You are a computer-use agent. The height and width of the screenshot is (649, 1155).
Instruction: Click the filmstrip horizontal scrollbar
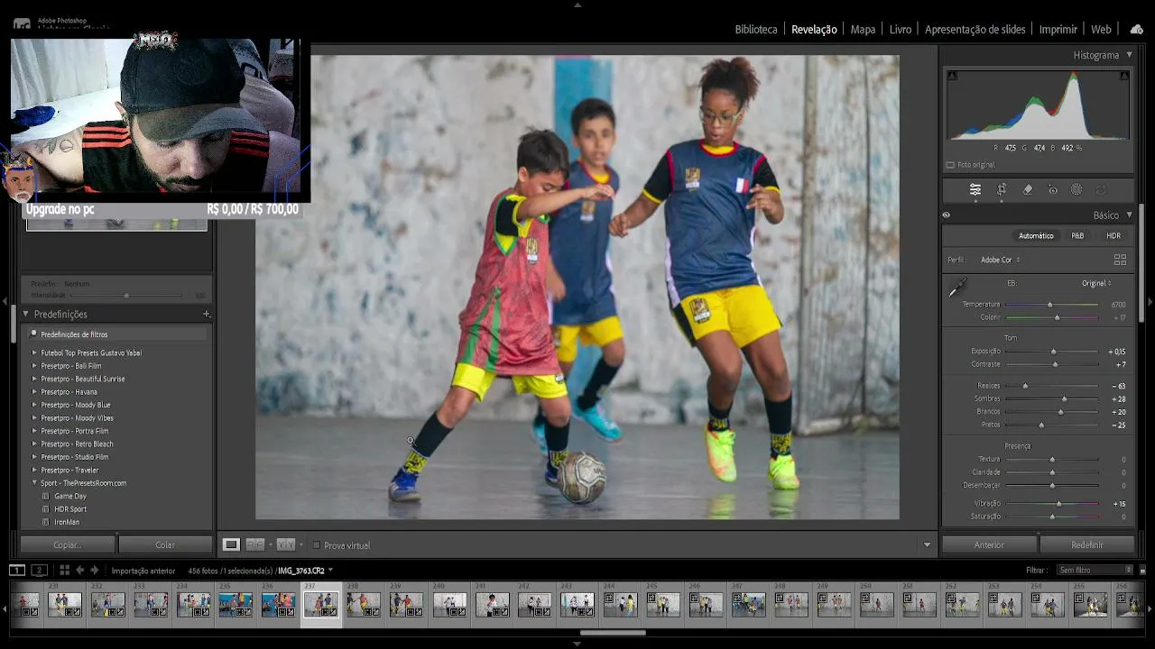click(x=613, y=633)
